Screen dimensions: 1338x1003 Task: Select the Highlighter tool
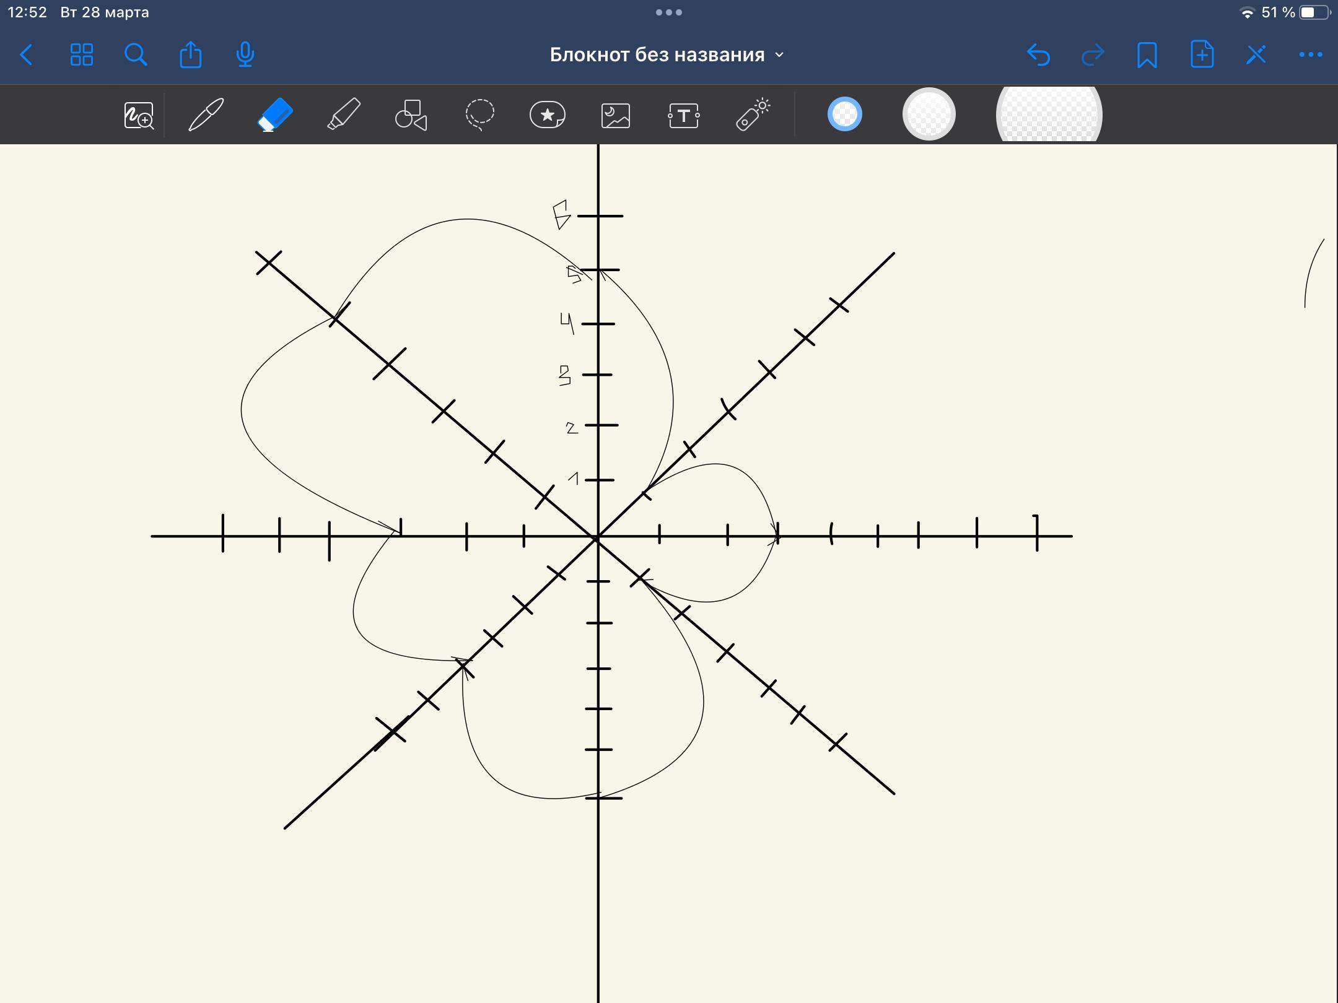343,115
